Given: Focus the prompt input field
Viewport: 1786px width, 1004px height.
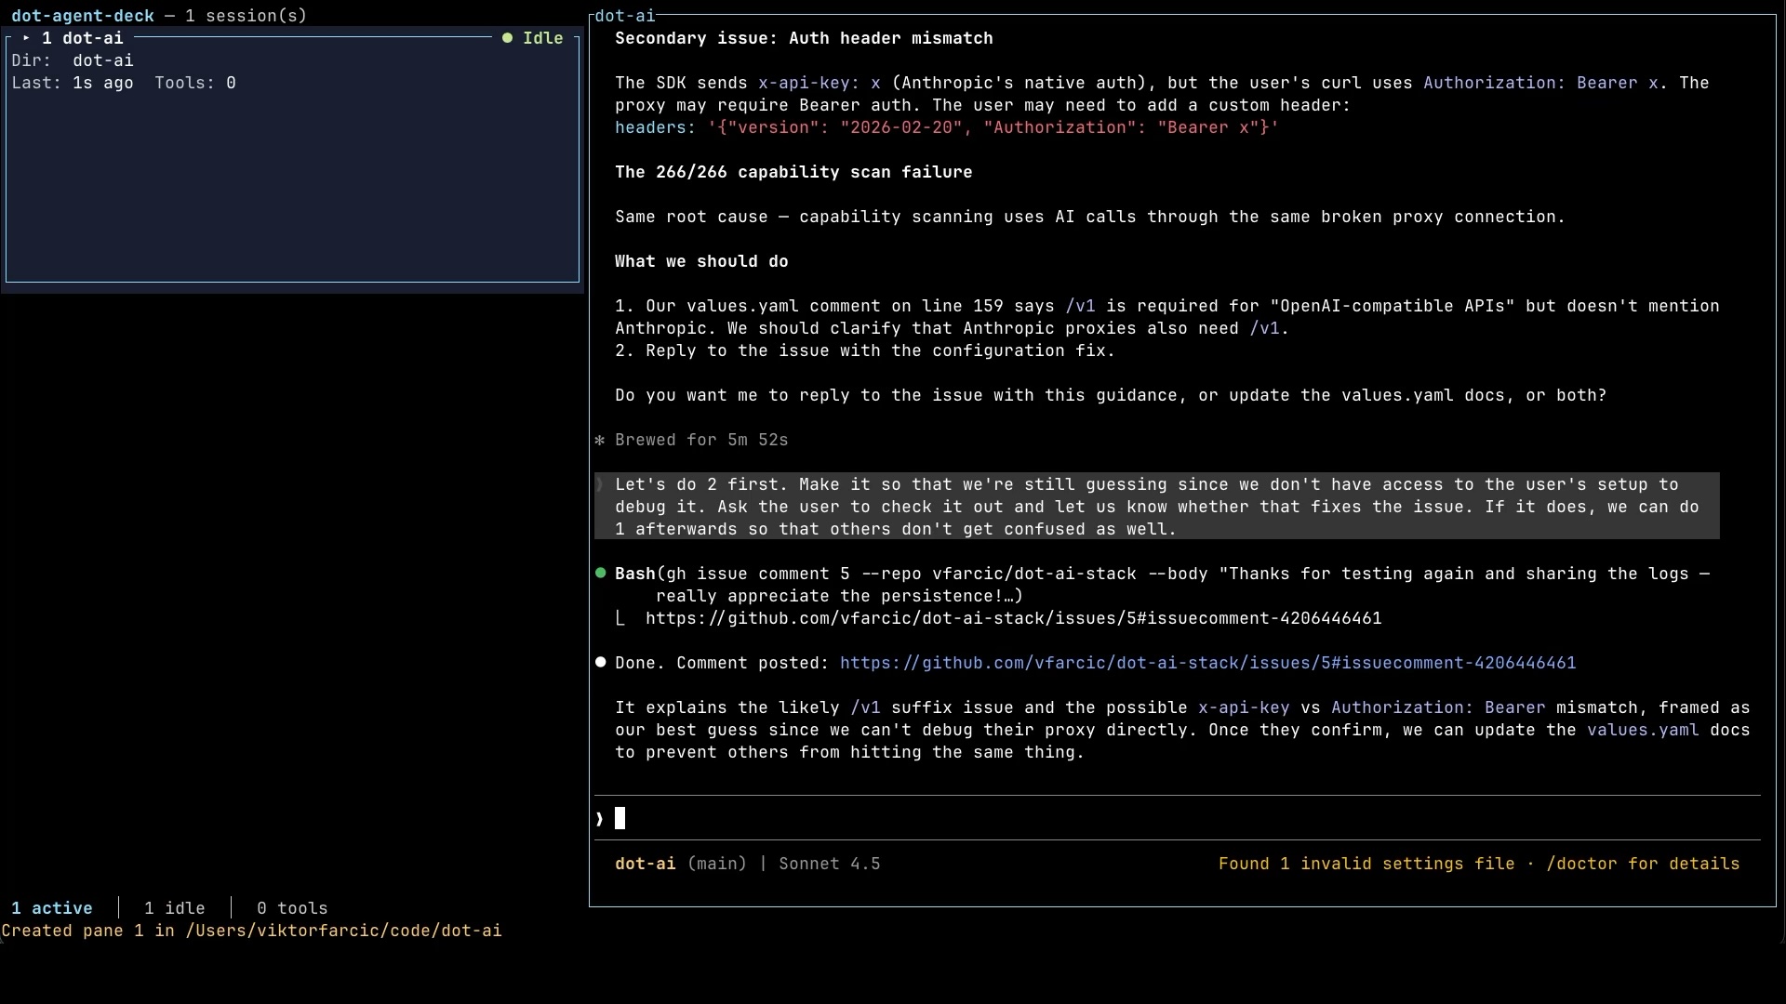Looking at the screenshot, I should (x=1177, y=819).
